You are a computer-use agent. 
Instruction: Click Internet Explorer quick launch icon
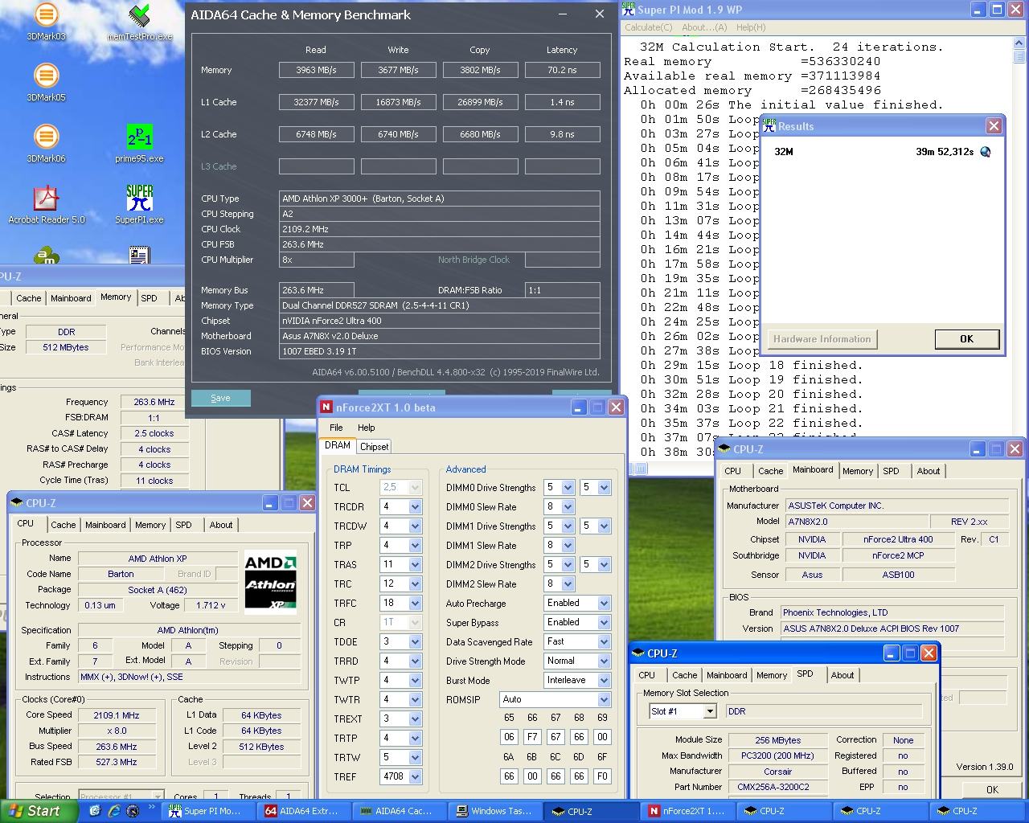pos(113,811)
